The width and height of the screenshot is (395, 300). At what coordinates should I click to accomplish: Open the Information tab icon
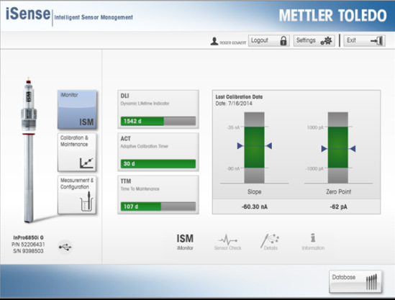click(x=313, y=242)
